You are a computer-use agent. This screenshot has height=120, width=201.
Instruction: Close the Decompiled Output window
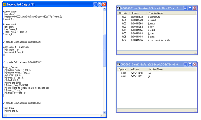click(x=104, y=4)
